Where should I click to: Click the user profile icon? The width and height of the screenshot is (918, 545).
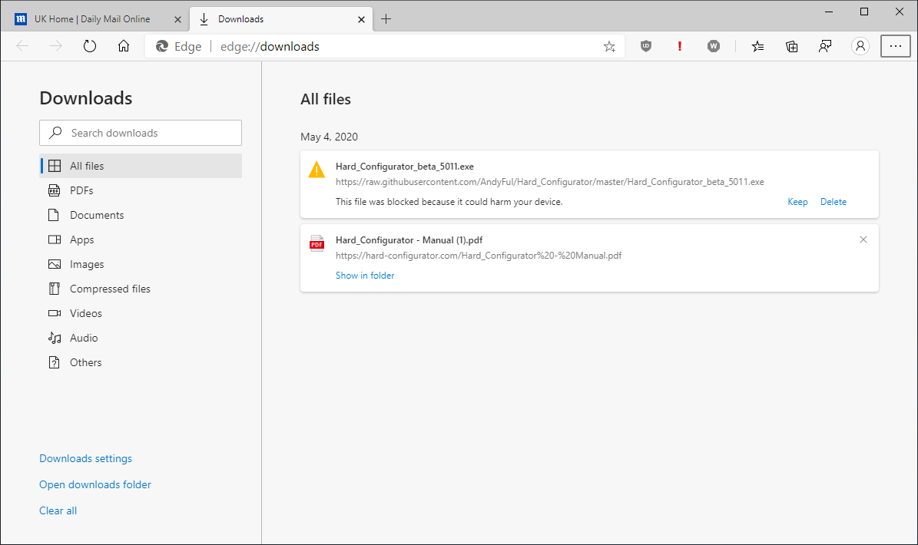[860, 46]
